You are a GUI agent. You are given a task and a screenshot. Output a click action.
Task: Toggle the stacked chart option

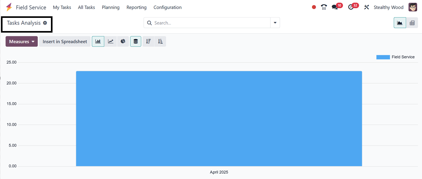click(x=136, y=41)
